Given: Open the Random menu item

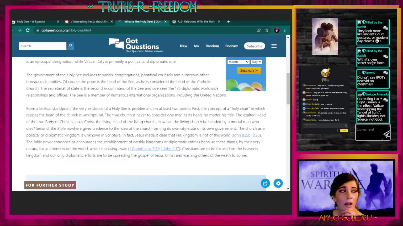Looking at the screenshot, I should 212,46.
